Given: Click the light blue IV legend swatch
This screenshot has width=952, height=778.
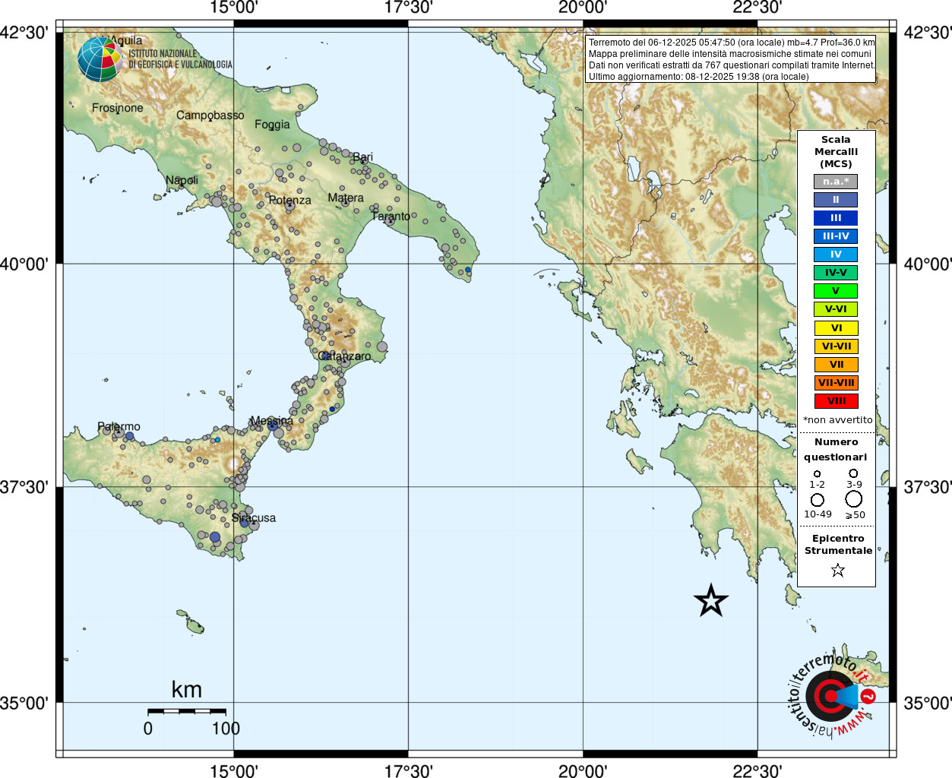Looking at the screenshot, I should click(x=836, y=255).
